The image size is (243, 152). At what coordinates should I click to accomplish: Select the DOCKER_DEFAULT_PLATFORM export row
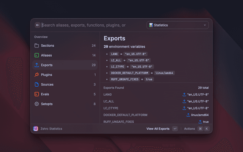(156, 115)
